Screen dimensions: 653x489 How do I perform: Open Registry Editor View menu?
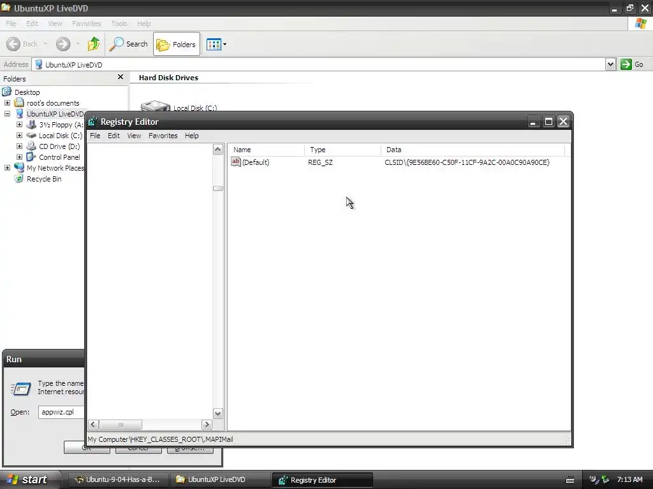pos(134,136)
